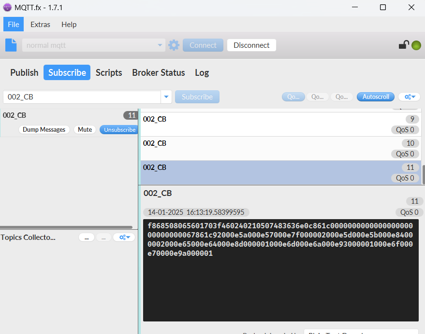This screenshot has height=334, width=425.
Task: Expand the 002_CB topic dropdown arrow
Action: click(166, 97)
